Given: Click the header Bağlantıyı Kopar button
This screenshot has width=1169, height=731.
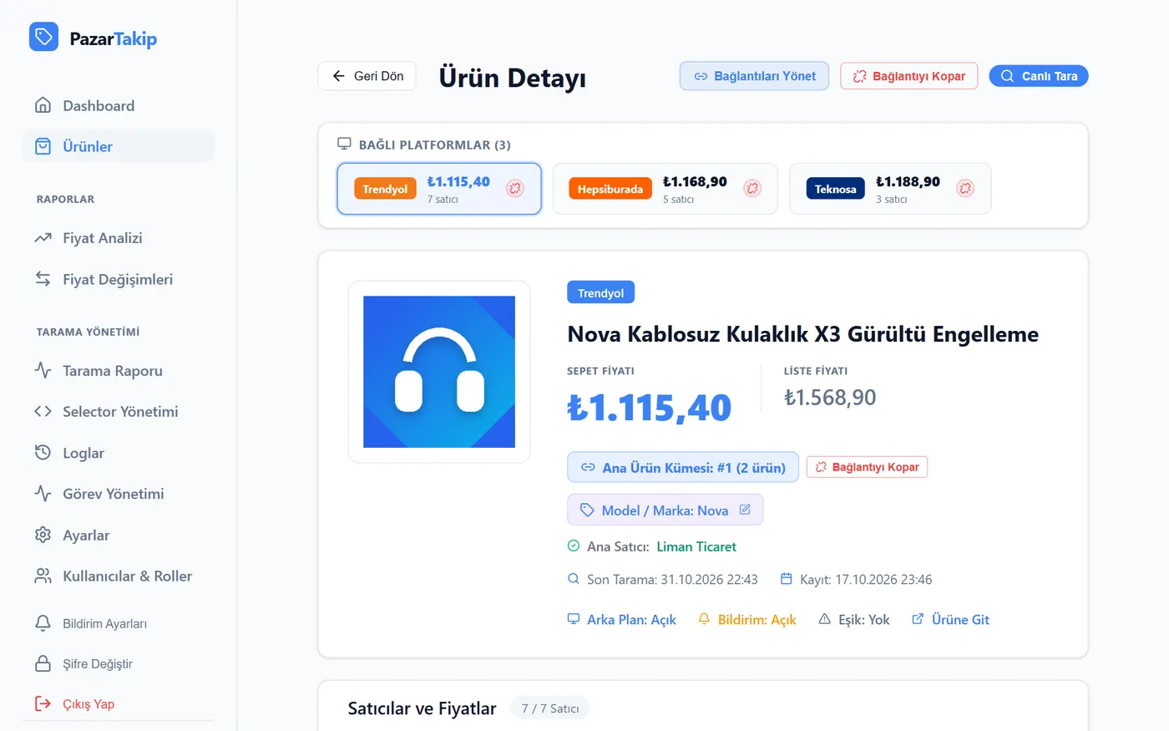Looking at the screenshot, I should coord(908,76).
